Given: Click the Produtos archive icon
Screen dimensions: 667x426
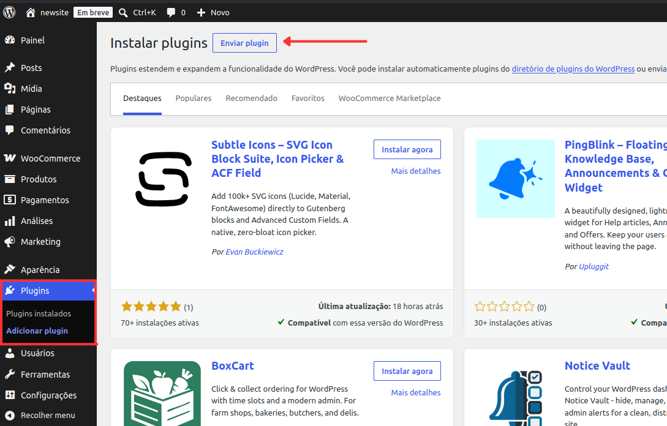Looking at the screenshot, I should [x=10, y=179].
